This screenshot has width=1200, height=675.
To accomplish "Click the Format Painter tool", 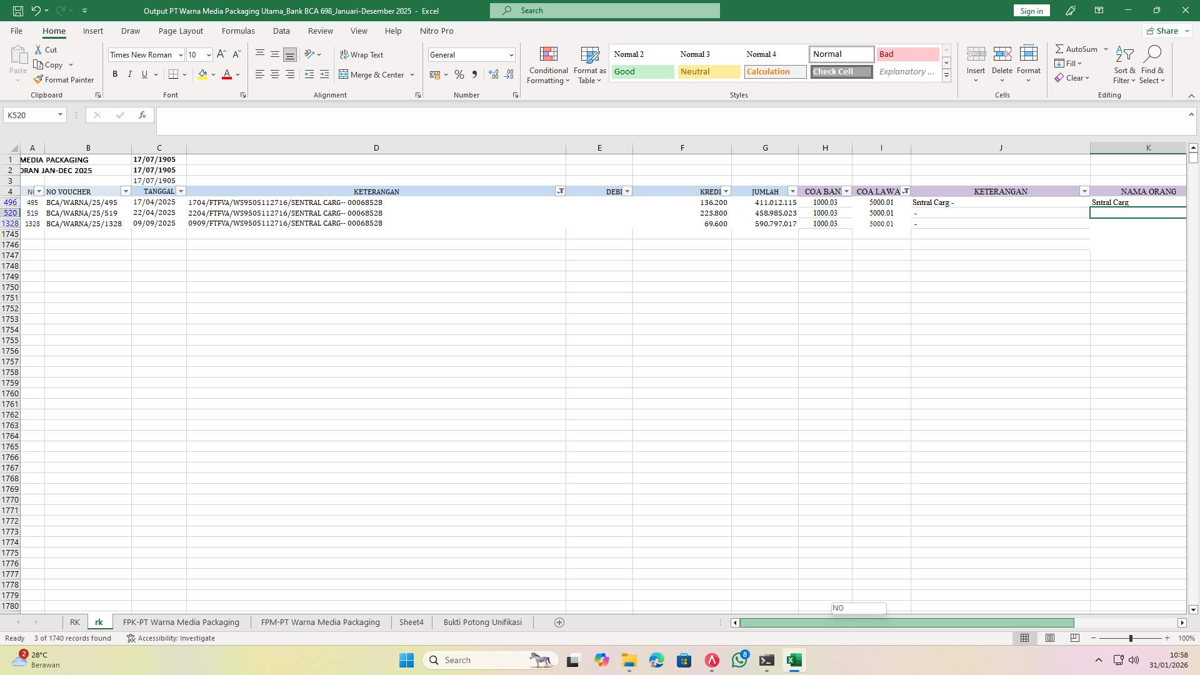I will point(64,79).
